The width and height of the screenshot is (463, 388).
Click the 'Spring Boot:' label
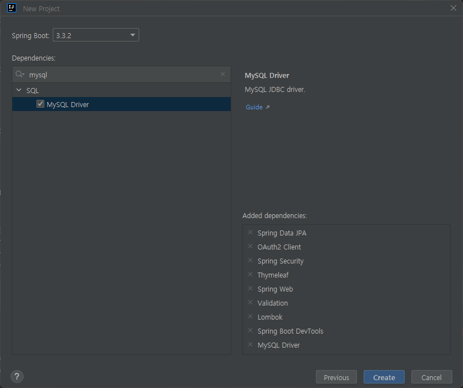(x=30, y=36)
